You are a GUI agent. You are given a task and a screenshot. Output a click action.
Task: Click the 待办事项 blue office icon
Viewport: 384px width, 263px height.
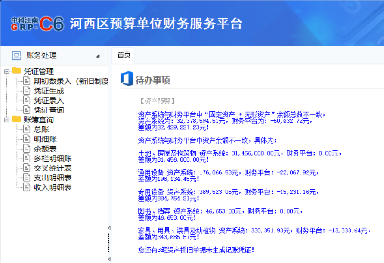click(126, 80)
